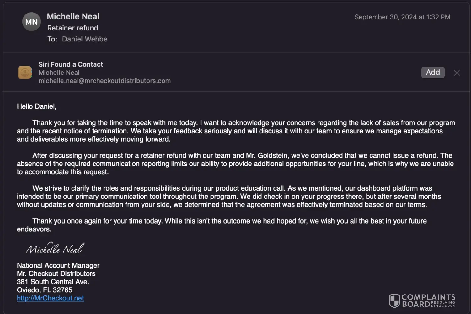Click the Complaints Board shield logo
The image size is (471, 314).
(394, 300)
